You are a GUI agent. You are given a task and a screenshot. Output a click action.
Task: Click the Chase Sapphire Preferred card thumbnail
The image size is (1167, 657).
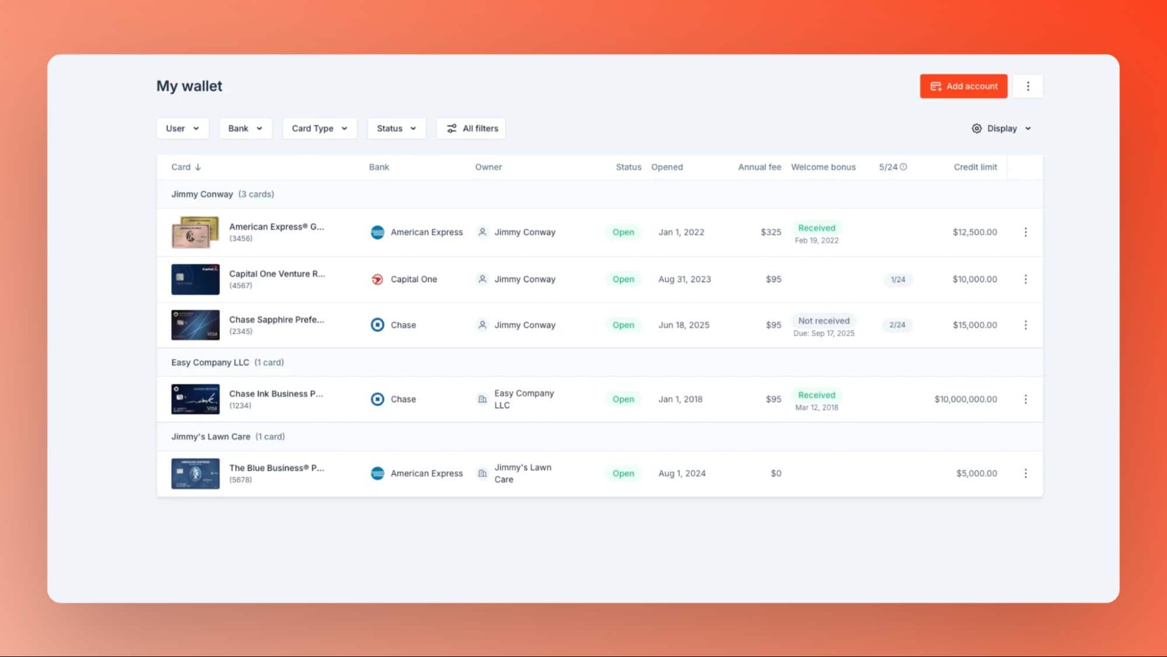point(195,325)
